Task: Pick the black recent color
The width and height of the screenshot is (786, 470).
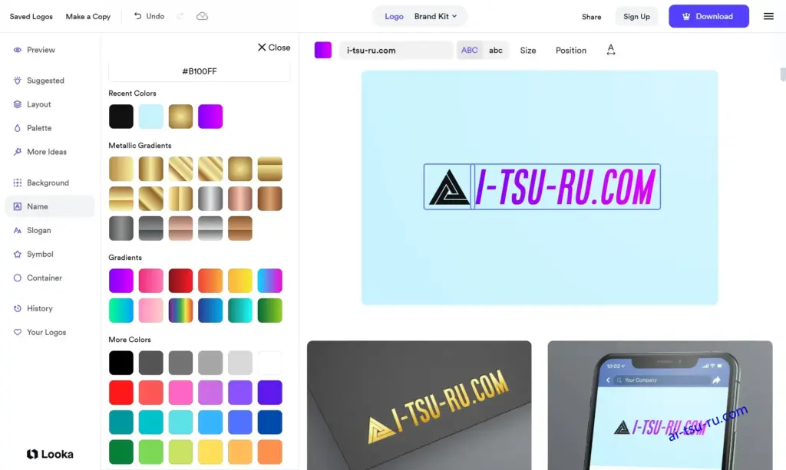Action: [x=121, y=117]
